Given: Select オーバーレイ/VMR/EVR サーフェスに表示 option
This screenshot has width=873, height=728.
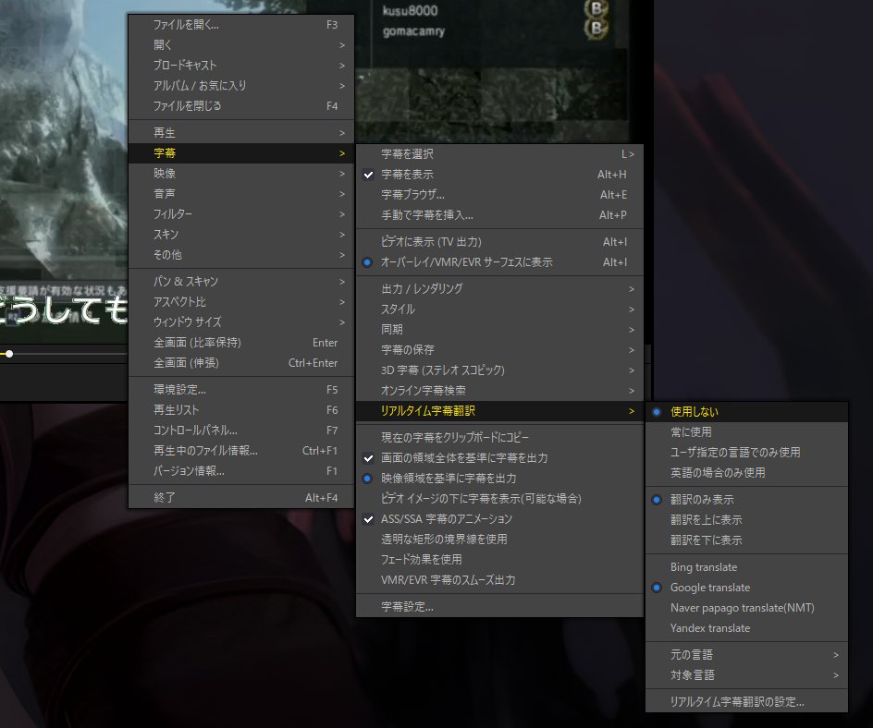Looking at the screenshot, I should pos(499,262).
